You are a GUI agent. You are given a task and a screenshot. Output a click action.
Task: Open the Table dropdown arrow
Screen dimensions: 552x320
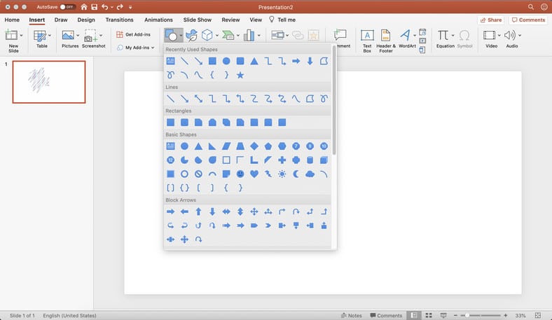pos(50,35)
